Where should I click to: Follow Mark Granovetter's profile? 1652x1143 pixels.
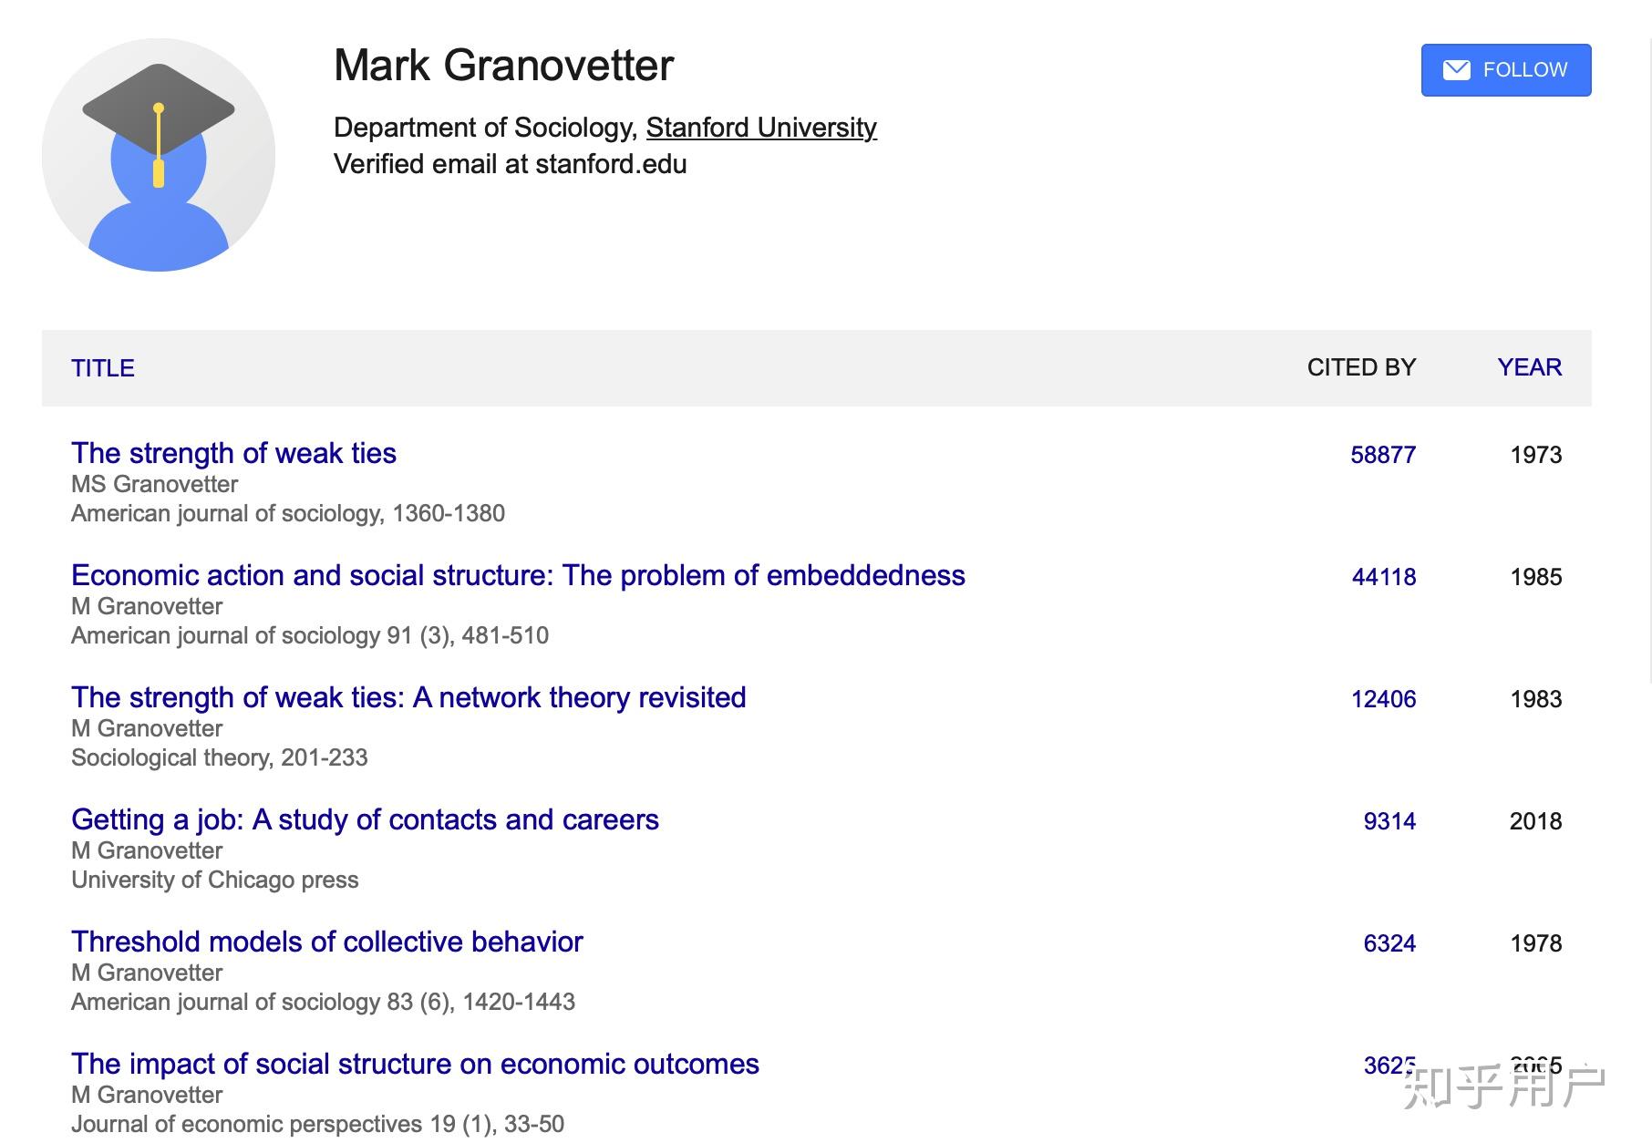pos(1506,70)
